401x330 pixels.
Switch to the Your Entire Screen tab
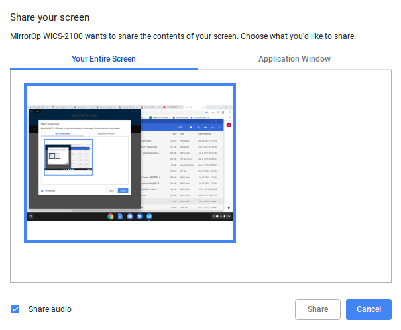tap(103, 59)
